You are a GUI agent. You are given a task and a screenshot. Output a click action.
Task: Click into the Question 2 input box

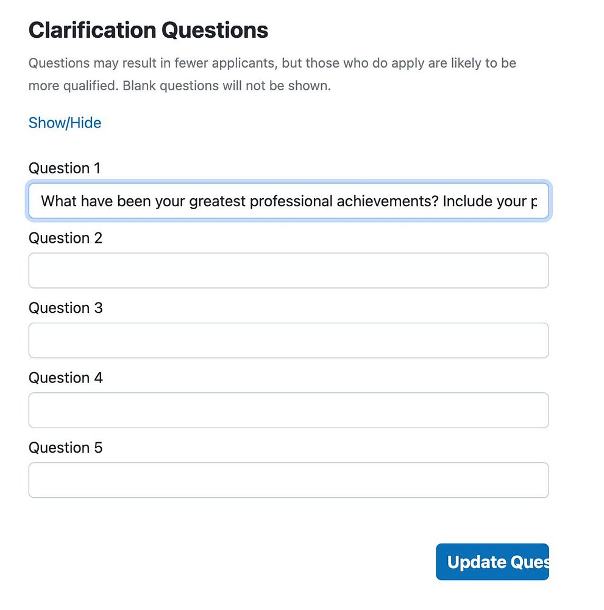pyautogui.click(x=288, y=270)
